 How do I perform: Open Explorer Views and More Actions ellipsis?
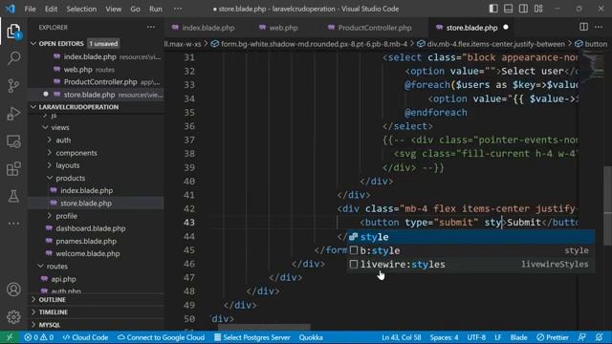[151, 27]
